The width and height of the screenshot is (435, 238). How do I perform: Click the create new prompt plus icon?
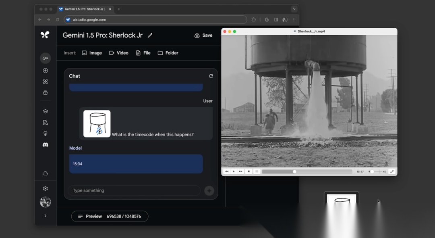[x=45, y=71]
